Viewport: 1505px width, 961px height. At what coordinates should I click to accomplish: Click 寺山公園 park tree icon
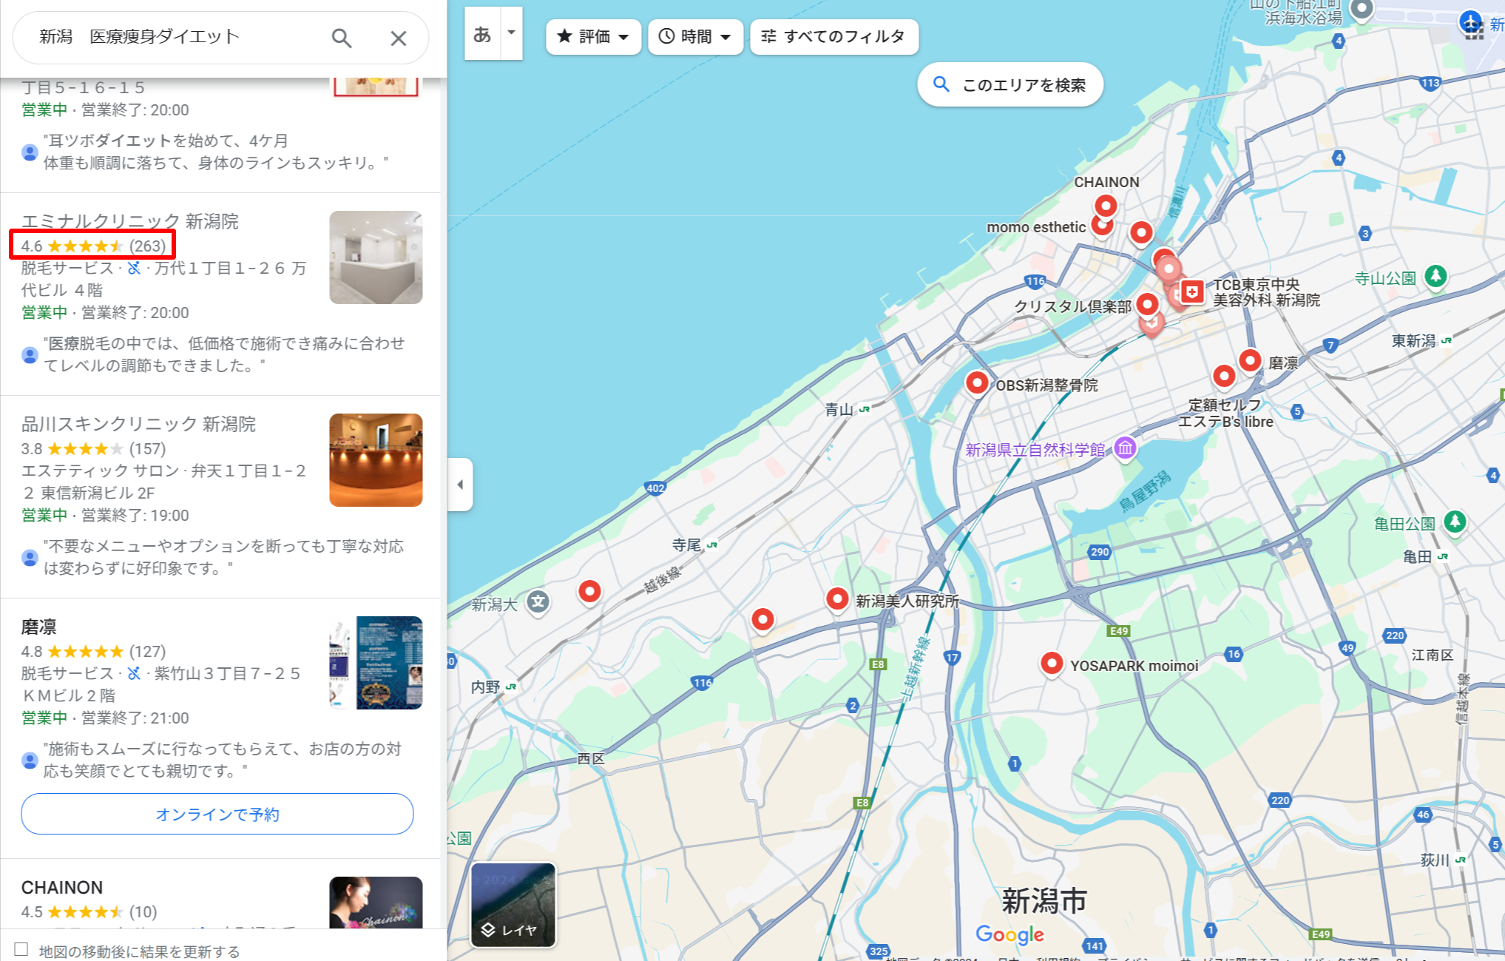pyautogui.click(x=1435, y=277)
